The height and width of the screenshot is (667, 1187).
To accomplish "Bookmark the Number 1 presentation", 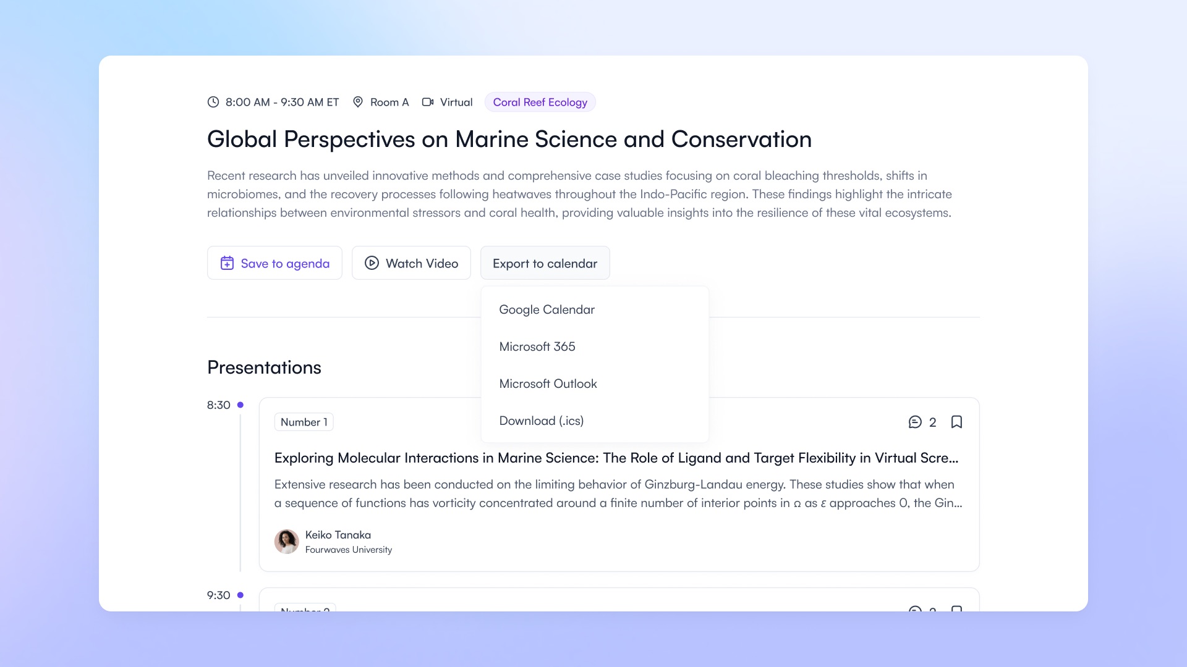I will coord(956,422).
